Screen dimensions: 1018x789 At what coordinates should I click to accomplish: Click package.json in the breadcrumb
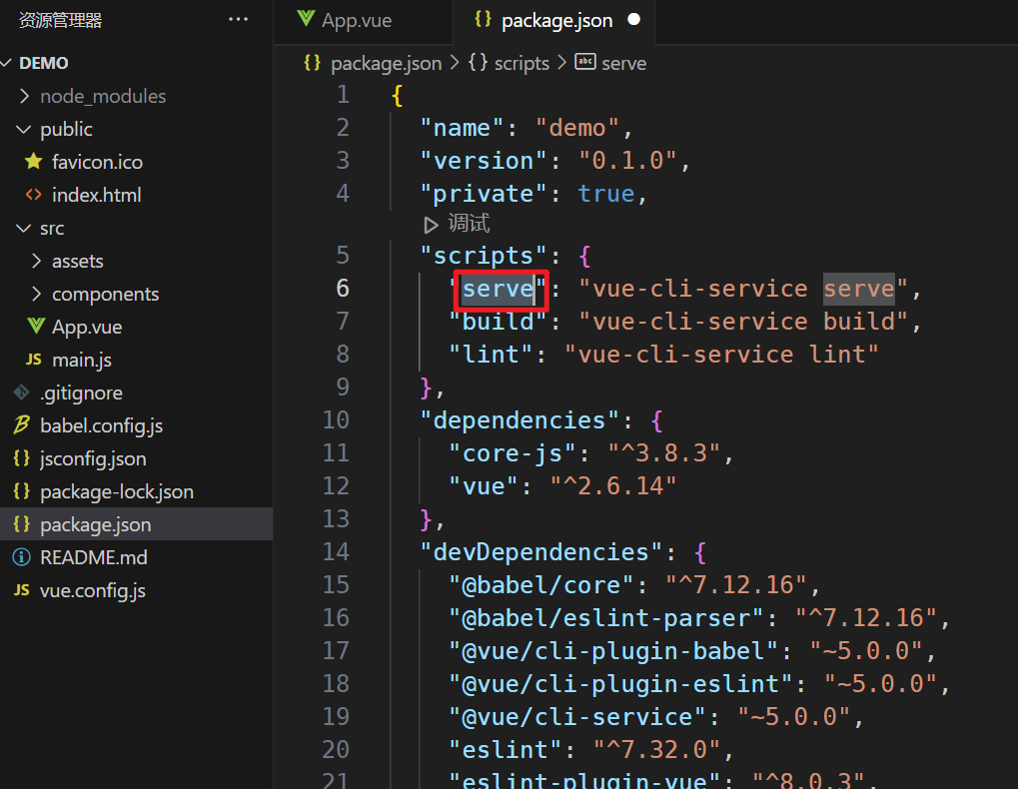387,64
